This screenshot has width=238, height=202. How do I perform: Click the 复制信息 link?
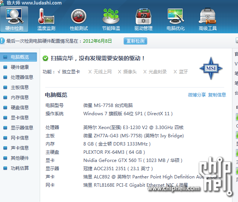pos(217,95)
